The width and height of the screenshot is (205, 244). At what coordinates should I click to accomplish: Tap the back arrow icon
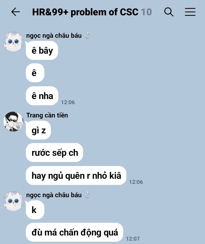(x=16, y=12)
